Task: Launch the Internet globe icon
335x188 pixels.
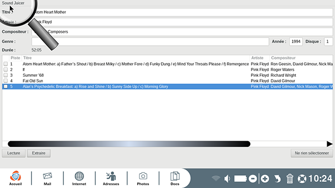Action: (79, 178)
